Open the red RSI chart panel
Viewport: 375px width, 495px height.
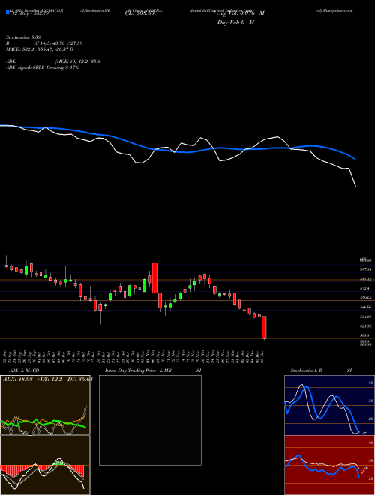click(329, 465)
